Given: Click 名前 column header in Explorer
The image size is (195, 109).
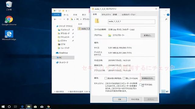Looking at the screenshot, I should 80,24.
